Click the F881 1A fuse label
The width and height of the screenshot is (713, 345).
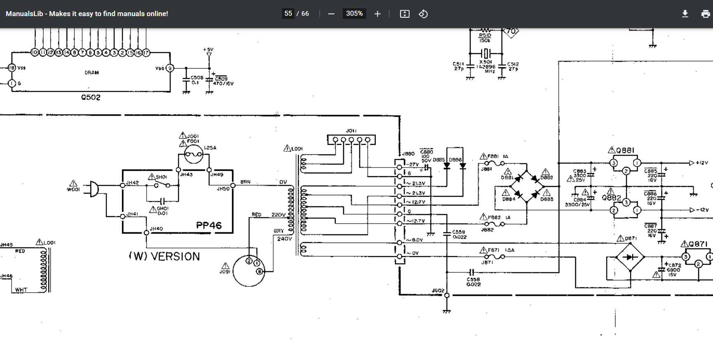(498, 156)
